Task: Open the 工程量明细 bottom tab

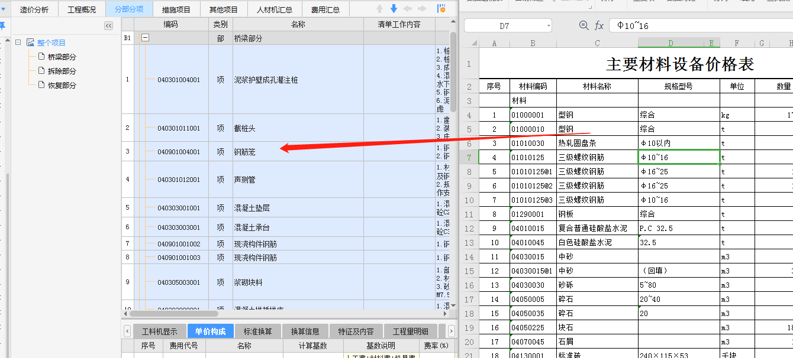Action: click(x=411, y=331)
